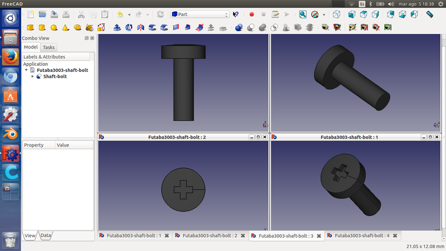Click the Cut (scissors) icon
Screen dimensions: 446x251
coord(81,14)
